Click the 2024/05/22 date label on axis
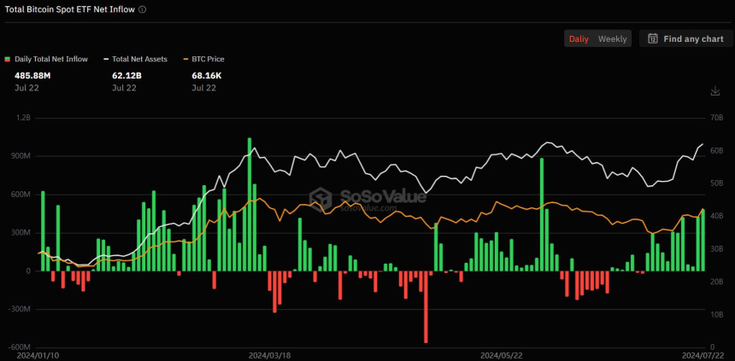 pyautogui.click(x=501, y=355)
